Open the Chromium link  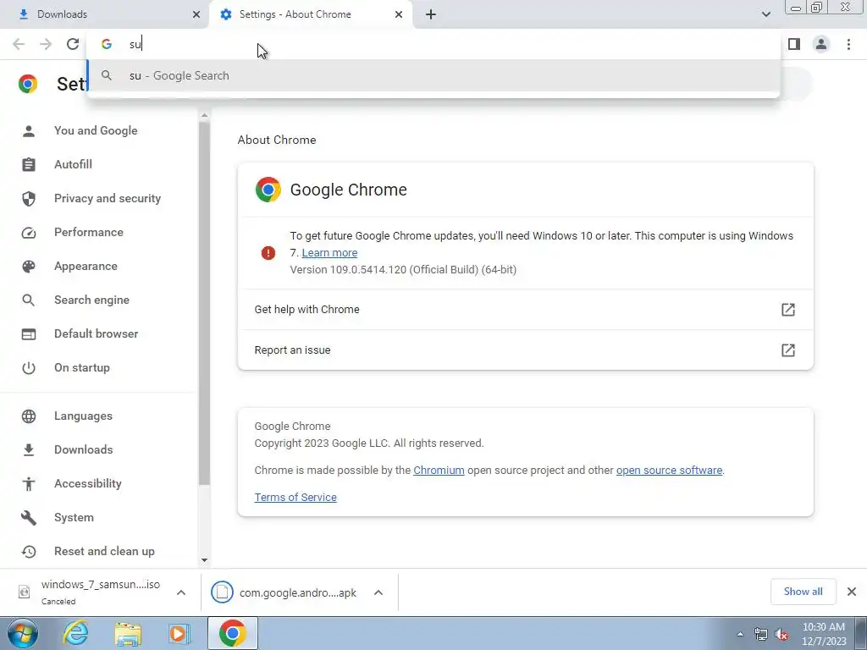click(439, 471)
